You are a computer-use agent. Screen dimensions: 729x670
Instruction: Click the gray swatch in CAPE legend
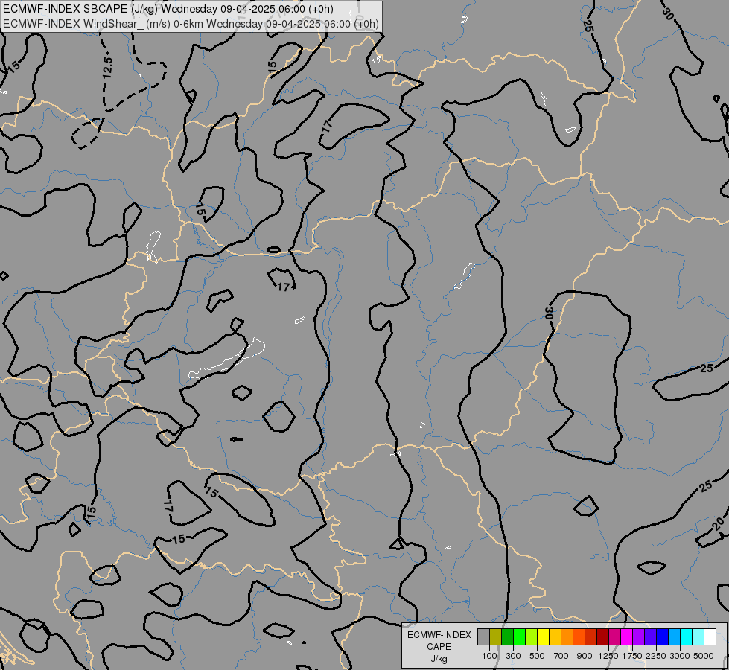pos(483,637)
